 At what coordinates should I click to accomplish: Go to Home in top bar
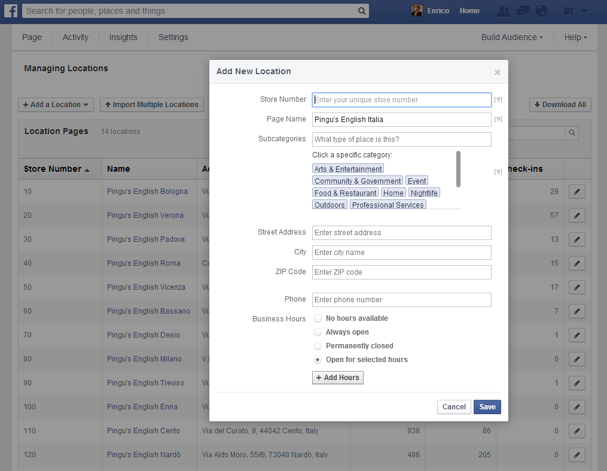pyautogui.click(x=469, y=11)
